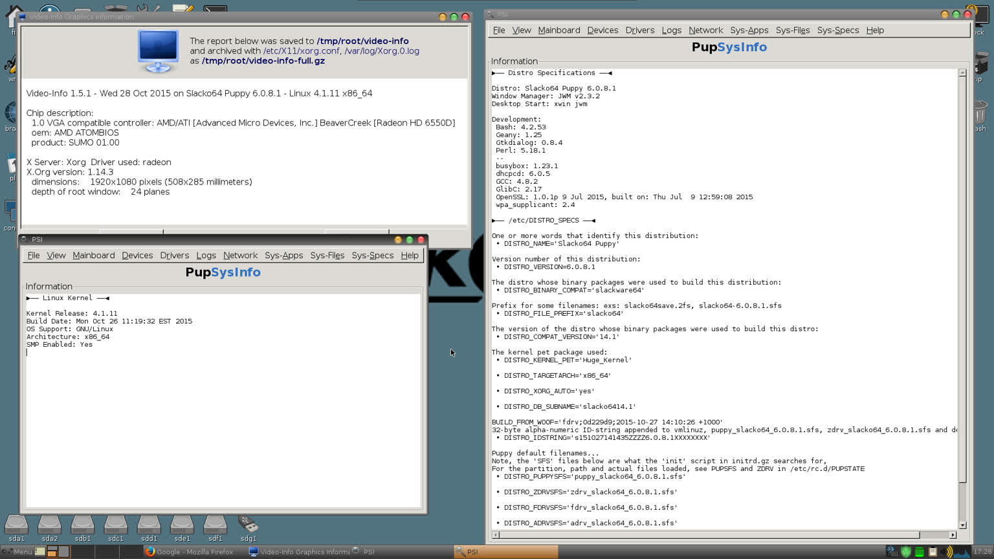Open Help menu in Distro Specifications PSI window

(875, 30)
